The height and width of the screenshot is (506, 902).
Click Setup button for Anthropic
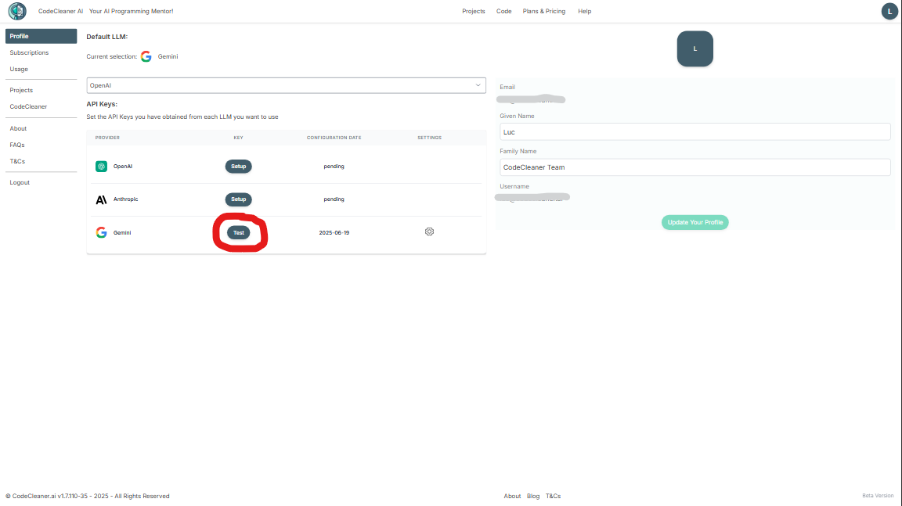pyautogui.click(x=238, y=199)
